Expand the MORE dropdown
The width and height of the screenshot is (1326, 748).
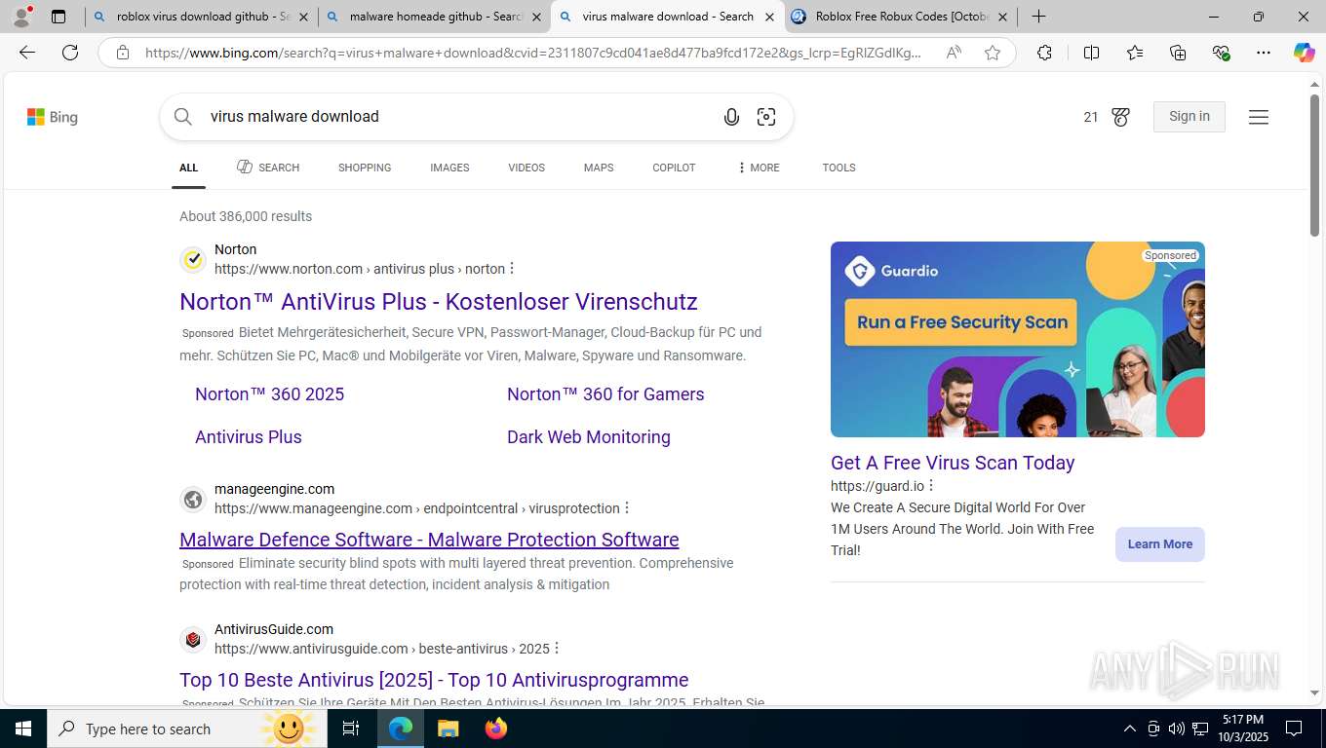point(759,168)
